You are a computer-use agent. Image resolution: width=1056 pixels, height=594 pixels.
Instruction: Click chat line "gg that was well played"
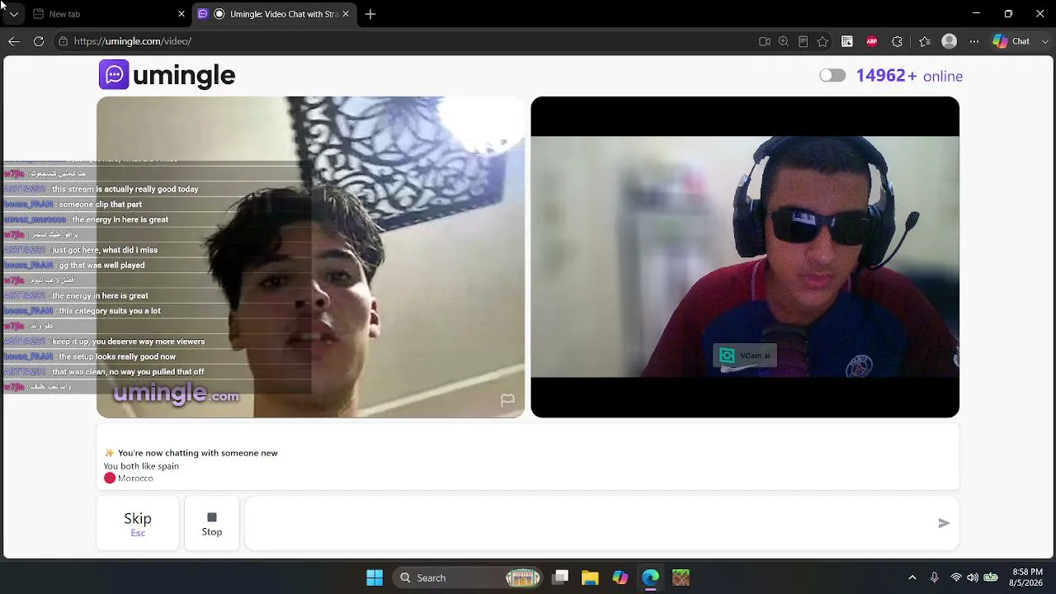[x=101, y=266]
